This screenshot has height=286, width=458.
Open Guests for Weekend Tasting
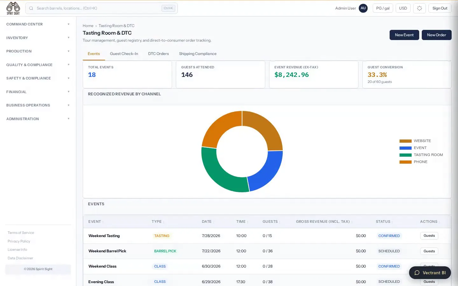[x=429, y=236]
